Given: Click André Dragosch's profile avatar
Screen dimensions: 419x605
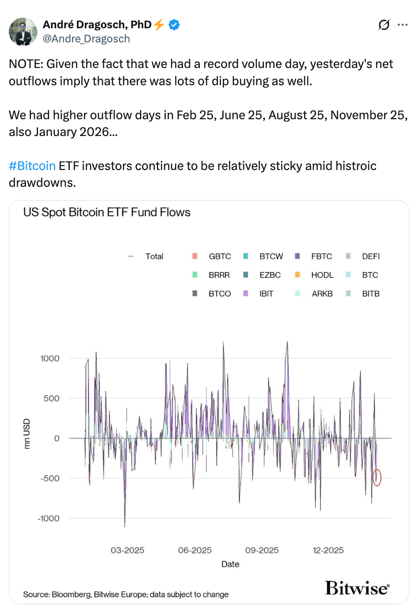Looking at the screenshot, I should [x=23, y=32].
